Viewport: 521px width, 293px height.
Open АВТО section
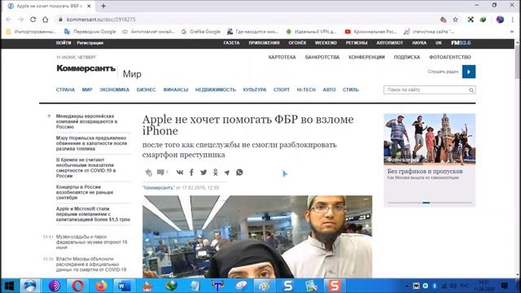(x=329, y=90)
